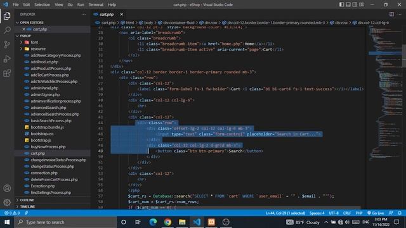The height and width of the screenshot is (228, 406).
Task: Switch to the cart.php editor tab
Action: (107, 14)
